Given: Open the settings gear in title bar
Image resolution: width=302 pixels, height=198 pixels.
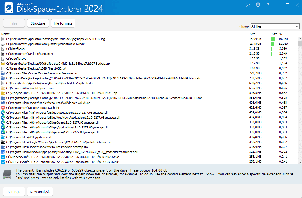Looking at the screenshot, I should click(x=258, y=5).
